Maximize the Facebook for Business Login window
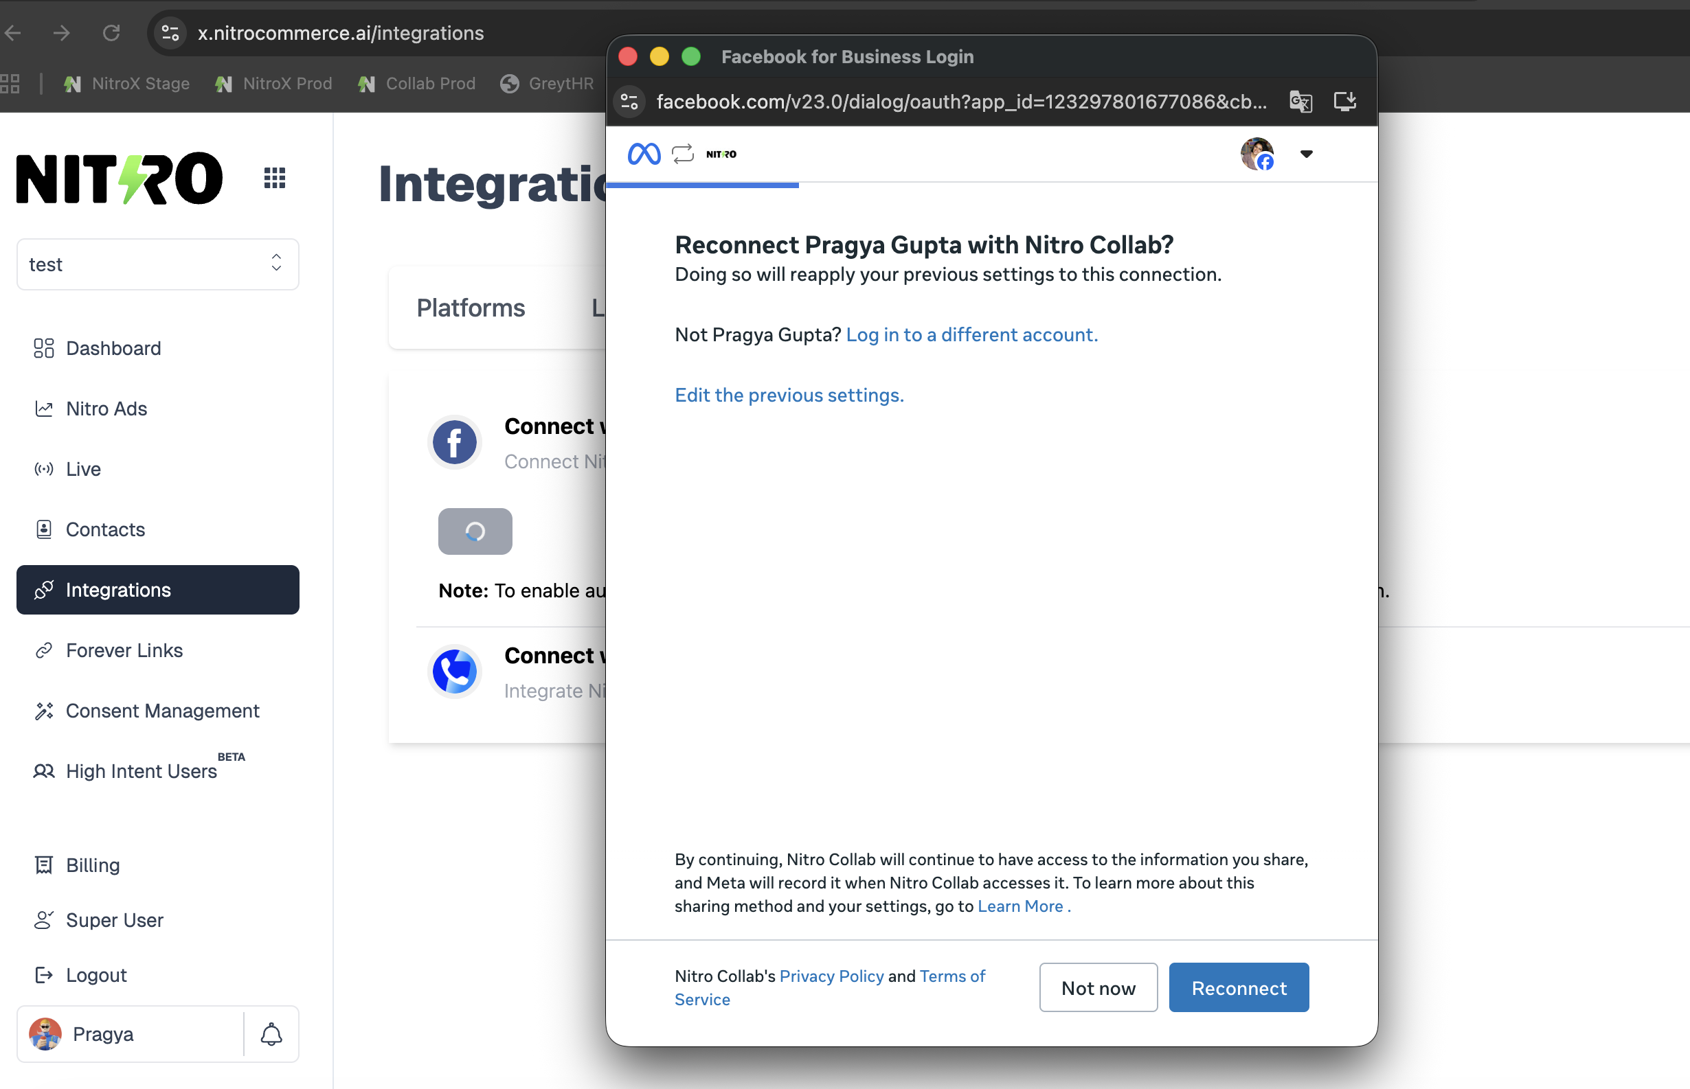Image resolution: width=1690 pixels, height=1089 pixels. [x=691, y=56]
